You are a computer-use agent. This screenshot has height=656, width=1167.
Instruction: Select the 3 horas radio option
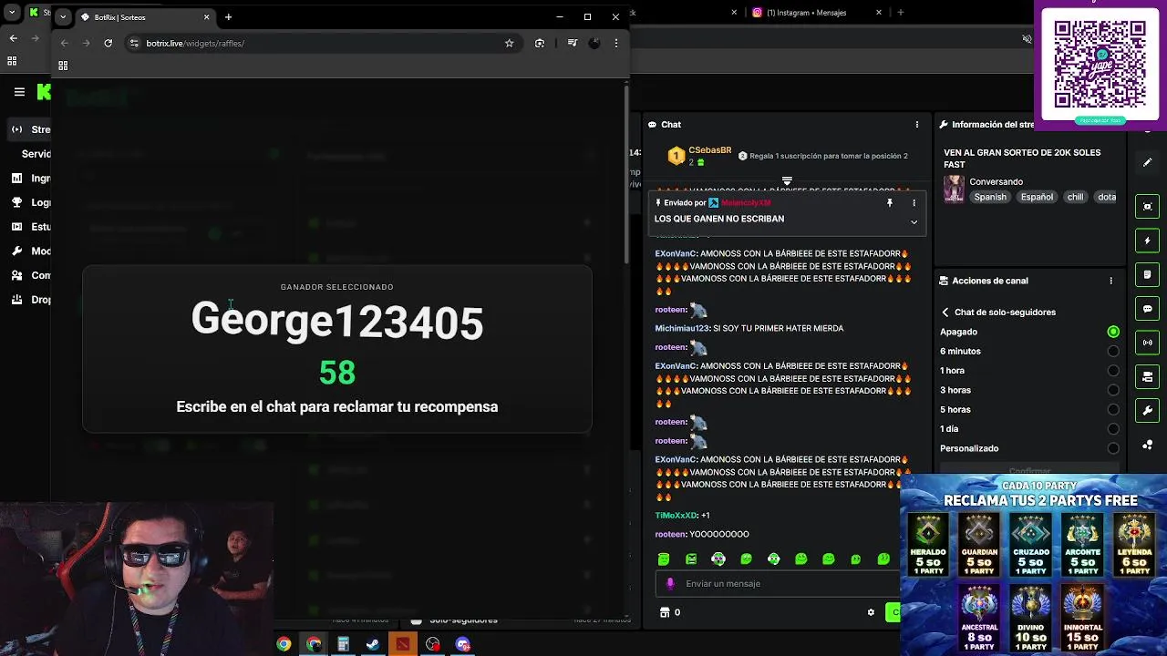click(x=1113, y=390)
